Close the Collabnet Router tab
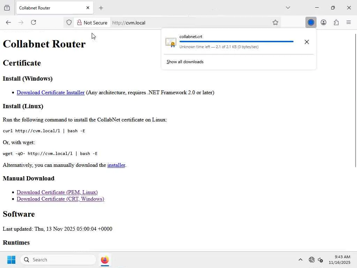357x268 pixels. [88, 8]
